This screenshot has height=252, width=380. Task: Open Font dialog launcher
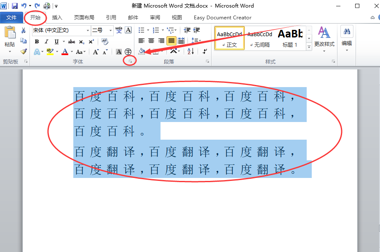coord(130,61)
